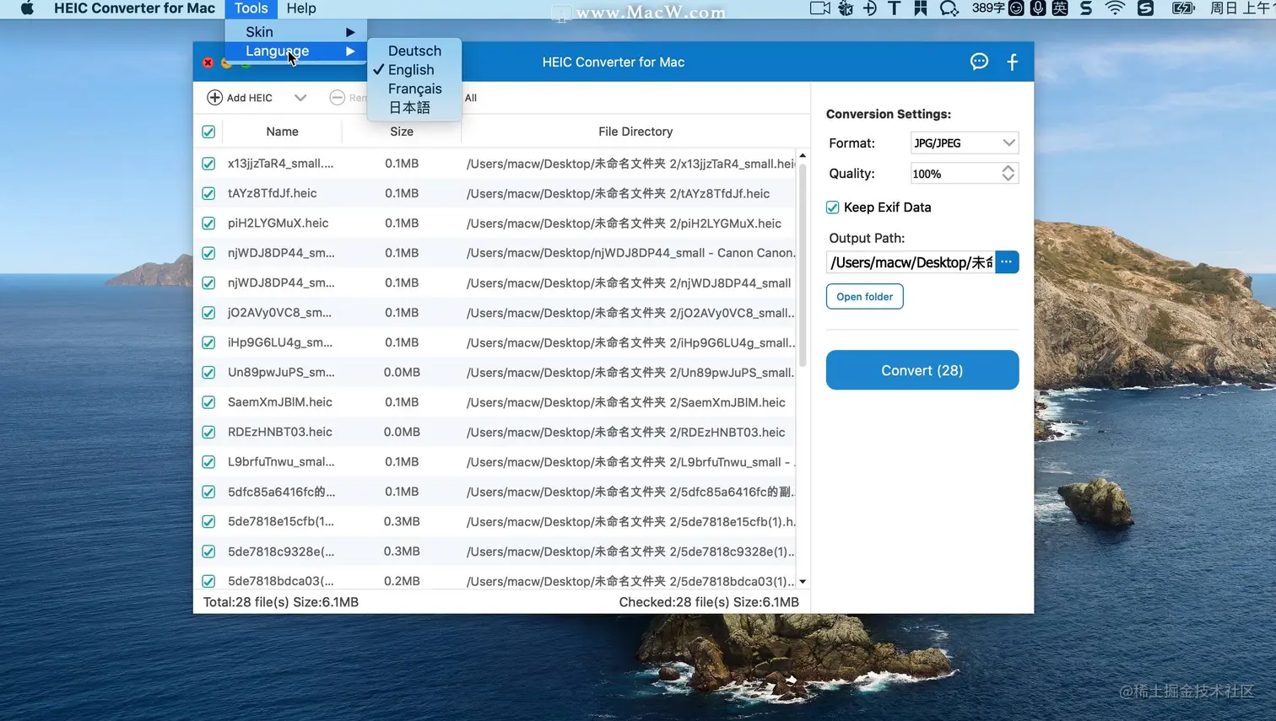Click the screen mirroring menu bar icon
1276x721 pixels.
point(819,8)
